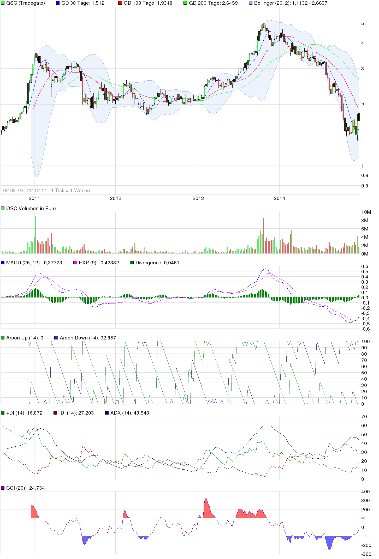Click the red '100' CCI threshold label

[x=363, y=518]
